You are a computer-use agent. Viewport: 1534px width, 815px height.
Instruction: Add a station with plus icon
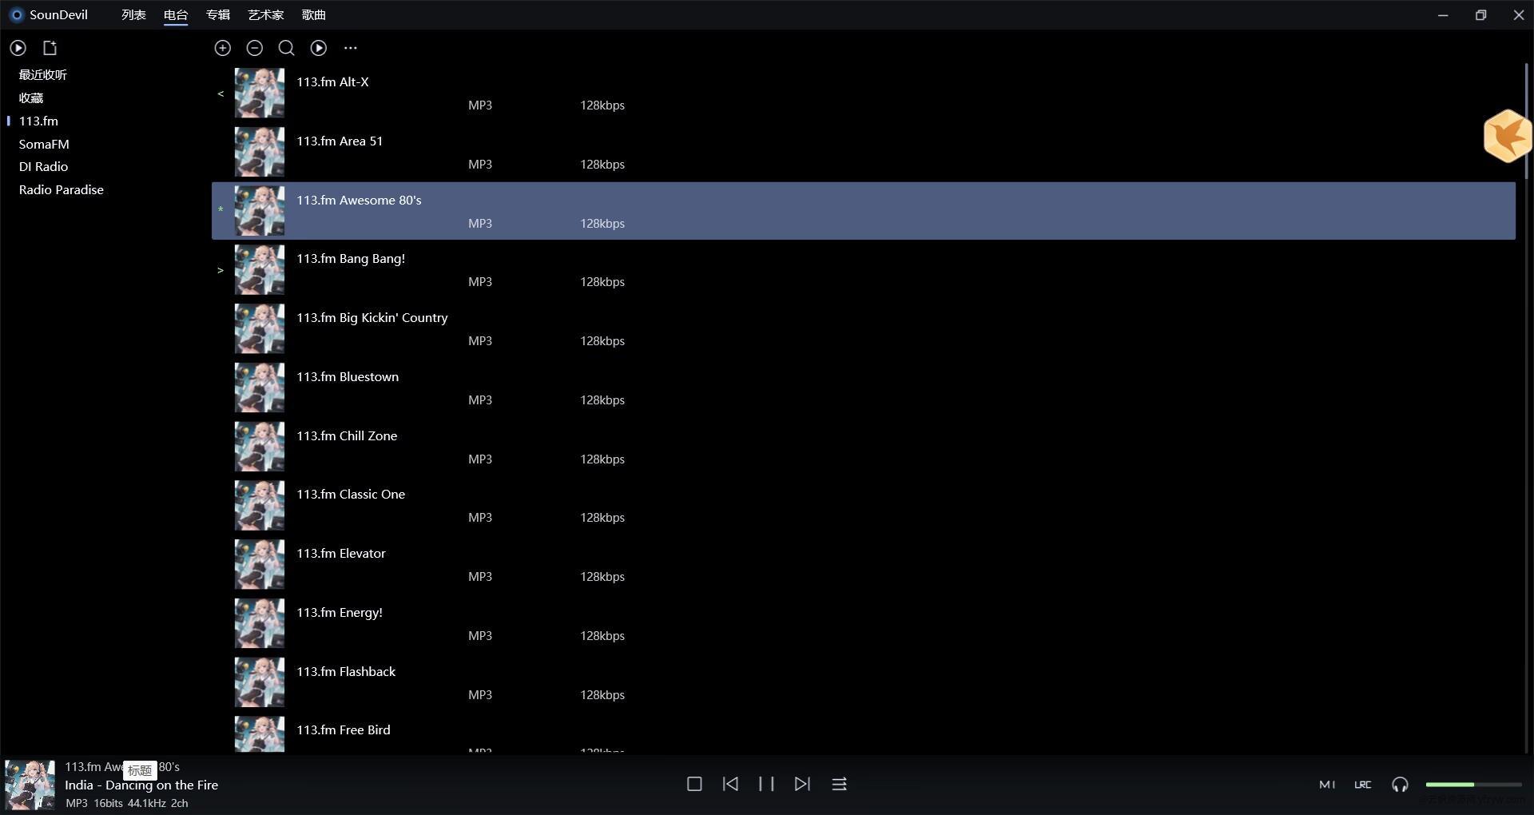click(223, 48)
